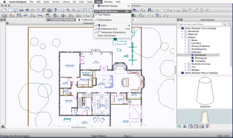Select the Break Wall tool icon

pyautogui.click(x=25, y=15)
